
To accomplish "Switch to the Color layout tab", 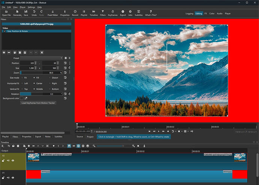I will (x=212, y=14).
